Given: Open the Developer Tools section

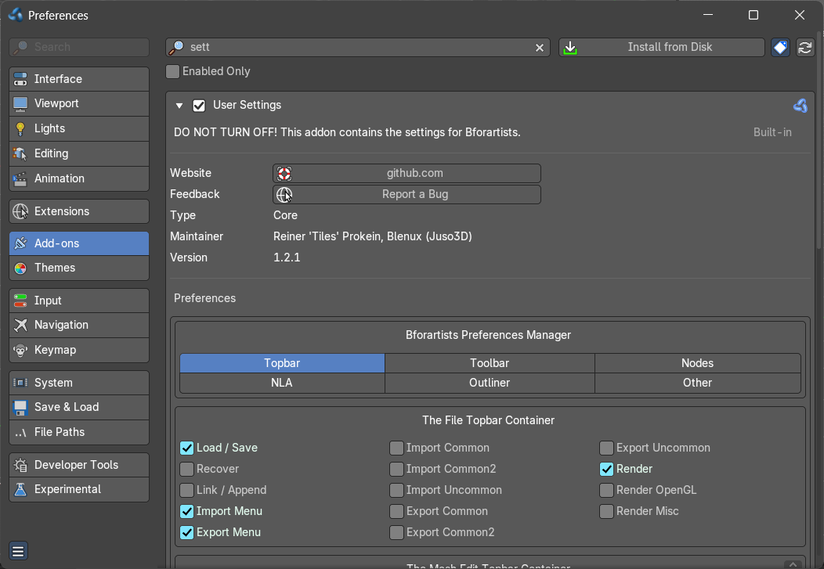Looking at the screenshot, I should pos(79,465).
